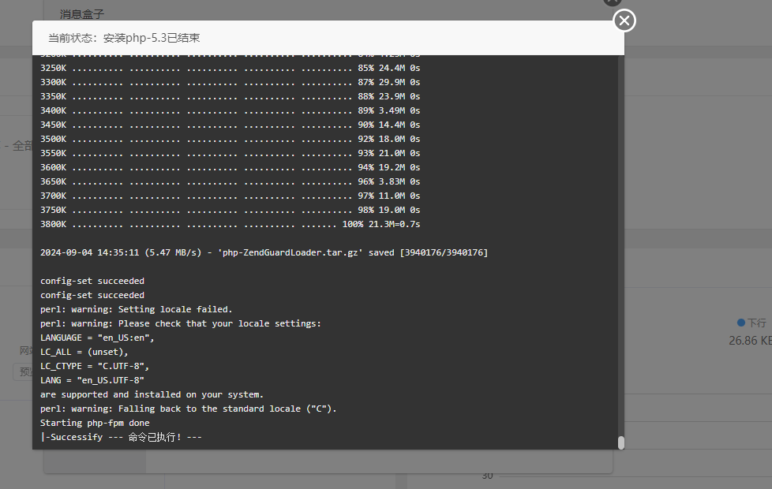Click the 3350K 88% 23.9M progress line
Screen dimensions: 772x489
coord(230,96)
